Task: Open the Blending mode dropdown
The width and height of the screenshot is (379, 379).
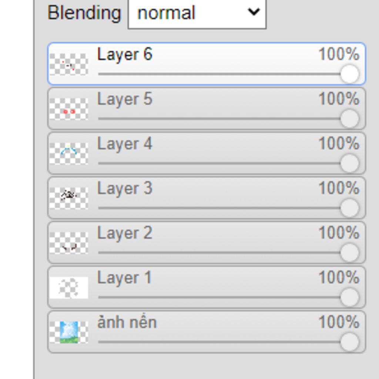Action: pyautogui.click(x=197, y=13)
